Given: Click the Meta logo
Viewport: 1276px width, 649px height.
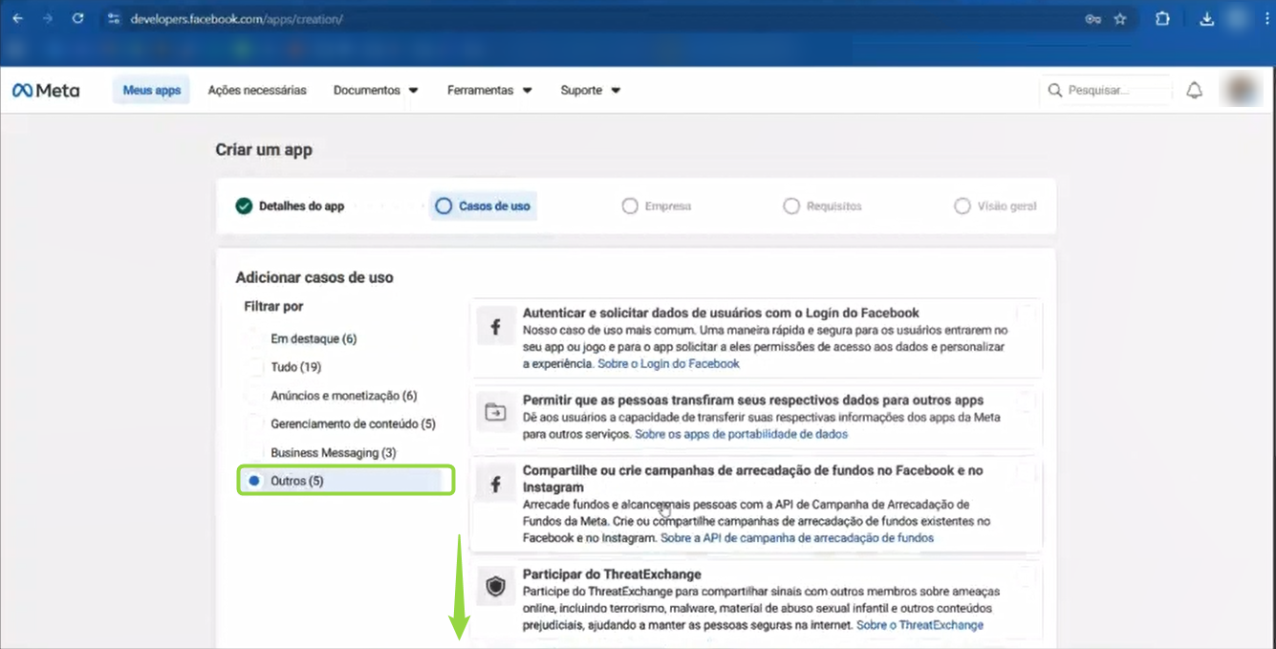Looking at the screenshot, I should [x=46, y=91].
